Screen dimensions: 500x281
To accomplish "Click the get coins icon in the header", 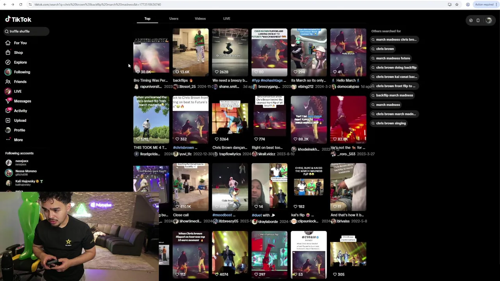I will pos(471,20).
